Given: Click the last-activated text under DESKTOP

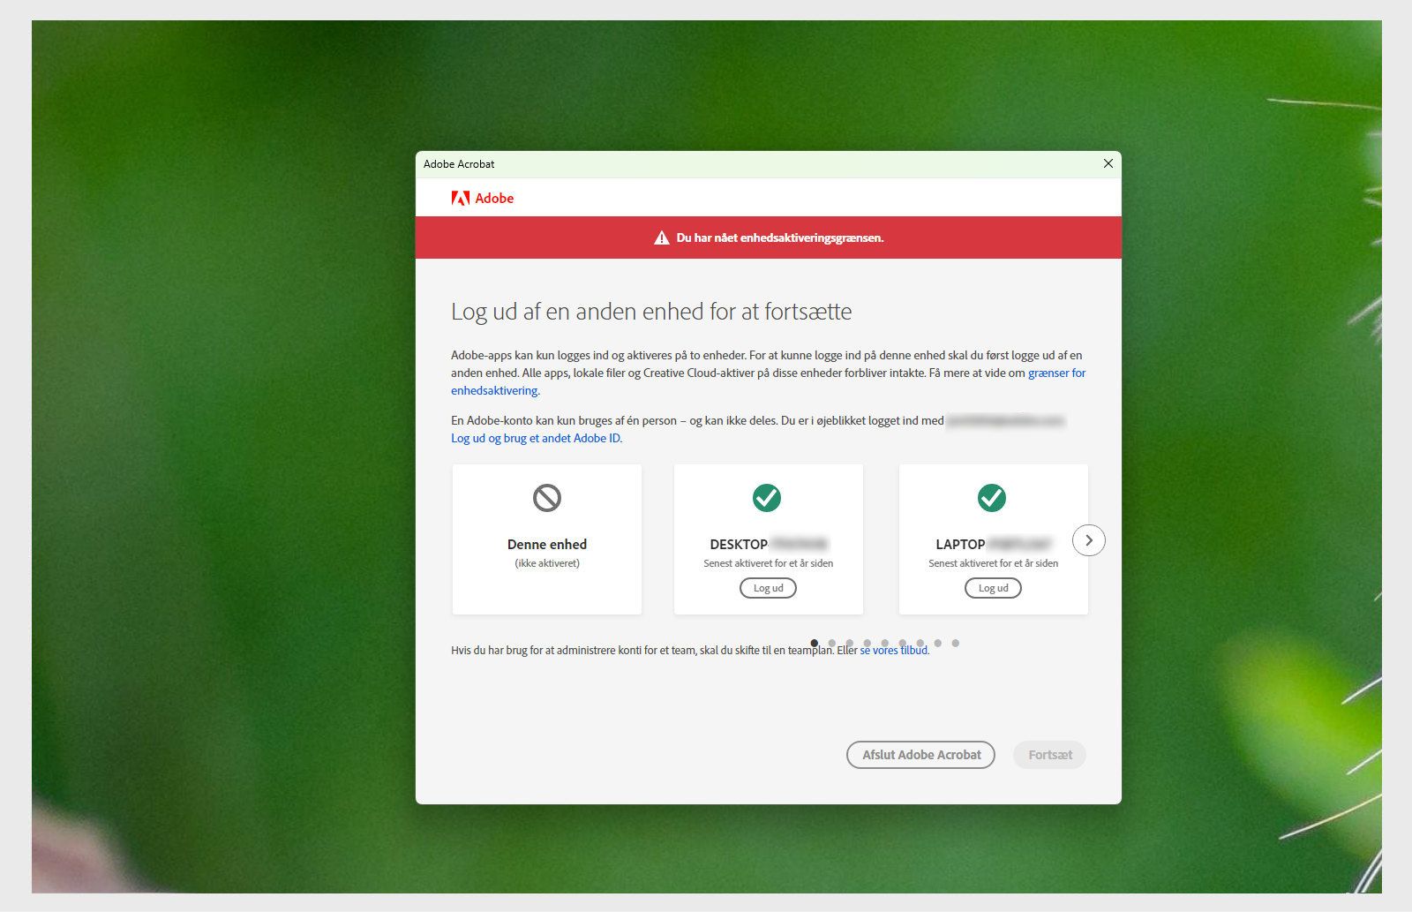Looking at the screenshot, I should (768, 563).
